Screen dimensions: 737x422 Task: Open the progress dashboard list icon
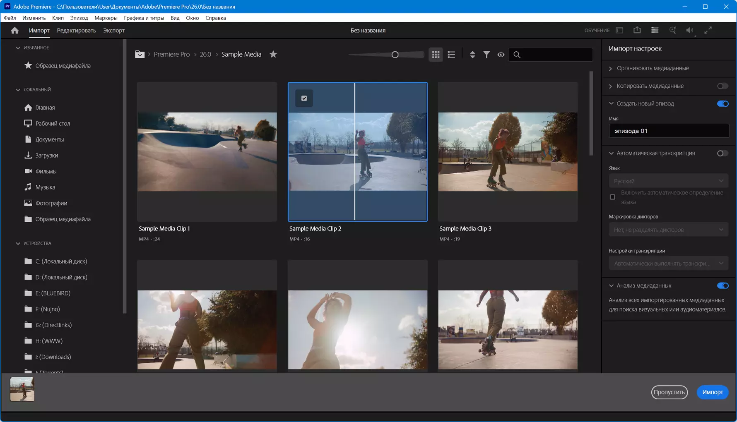point(655,30)
